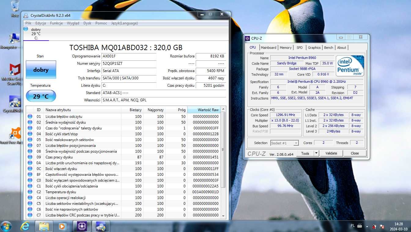Switch to CrystalDiskInfo taskbar button
The height and width of the screenshot is (232, 411).
click(x=101, y=226)
